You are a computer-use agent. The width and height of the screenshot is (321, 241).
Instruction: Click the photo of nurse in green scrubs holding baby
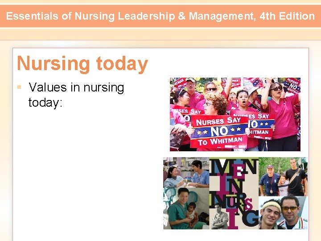point(186,208)
